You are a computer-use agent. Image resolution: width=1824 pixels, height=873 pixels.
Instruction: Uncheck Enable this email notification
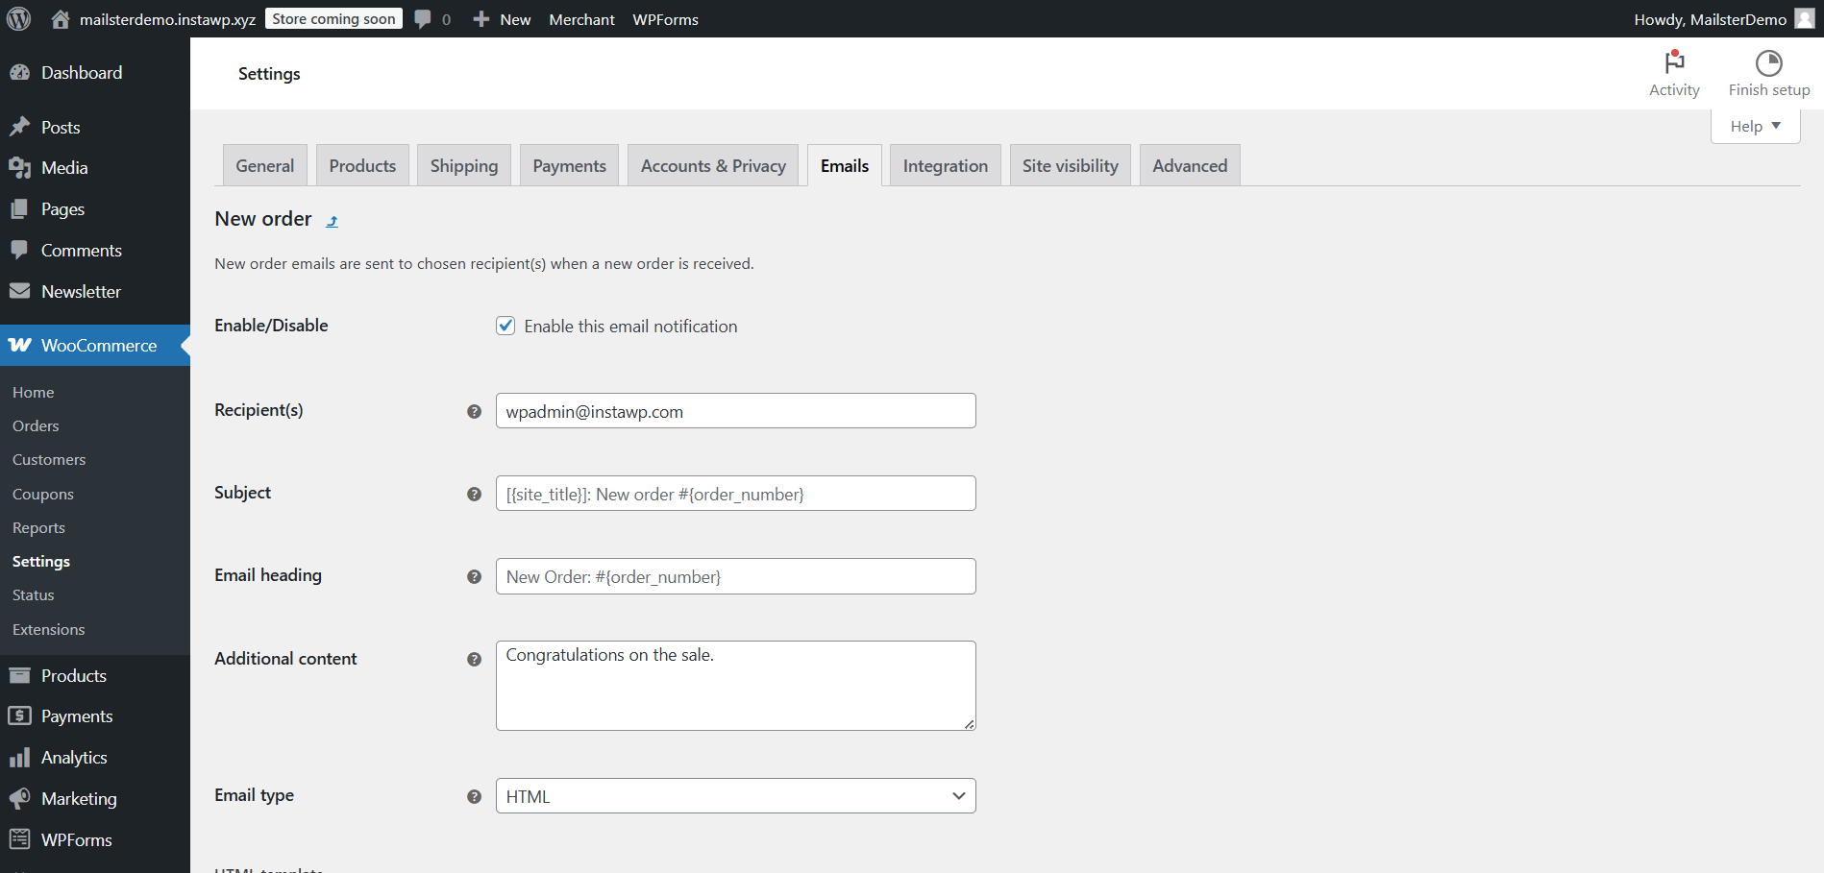(x=505, y=326)
